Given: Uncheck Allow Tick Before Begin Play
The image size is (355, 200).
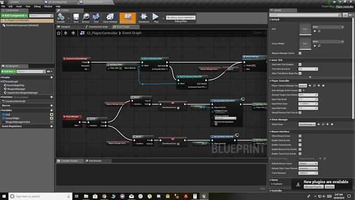Looking at the screenshot, I should [300, 74].
